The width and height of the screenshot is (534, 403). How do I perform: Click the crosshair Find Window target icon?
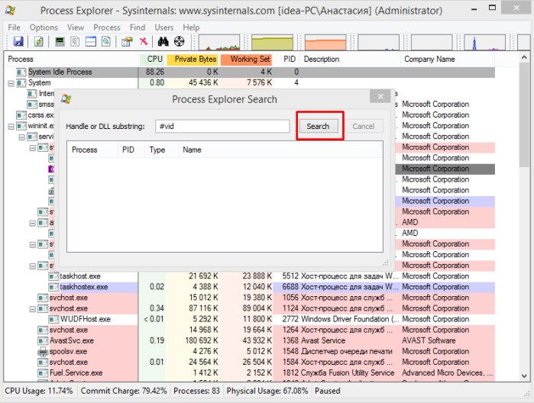click(179, 41)
